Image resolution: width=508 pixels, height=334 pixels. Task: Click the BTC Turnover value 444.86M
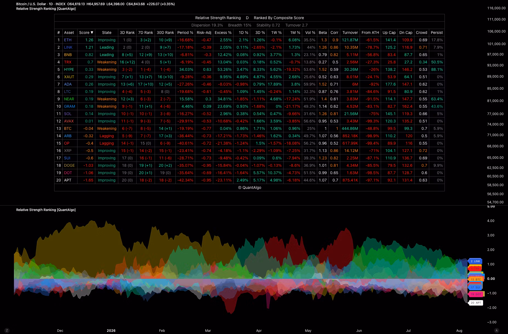click(x=350, y=128)
